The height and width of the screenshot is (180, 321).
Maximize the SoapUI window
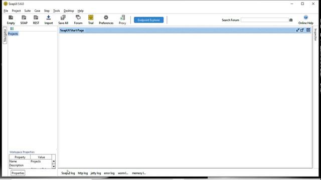coord(302,3)
